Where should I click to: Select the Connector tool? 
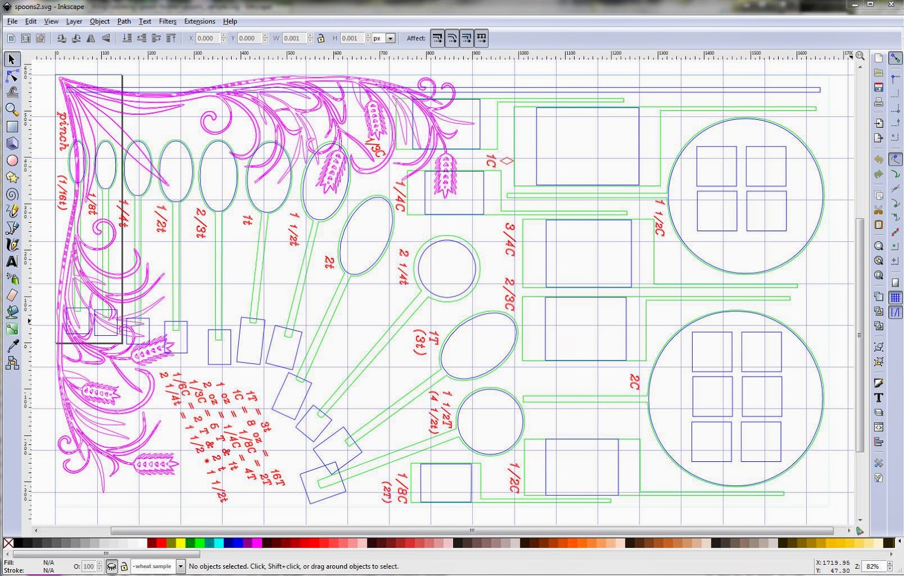[x=12, y=363]
